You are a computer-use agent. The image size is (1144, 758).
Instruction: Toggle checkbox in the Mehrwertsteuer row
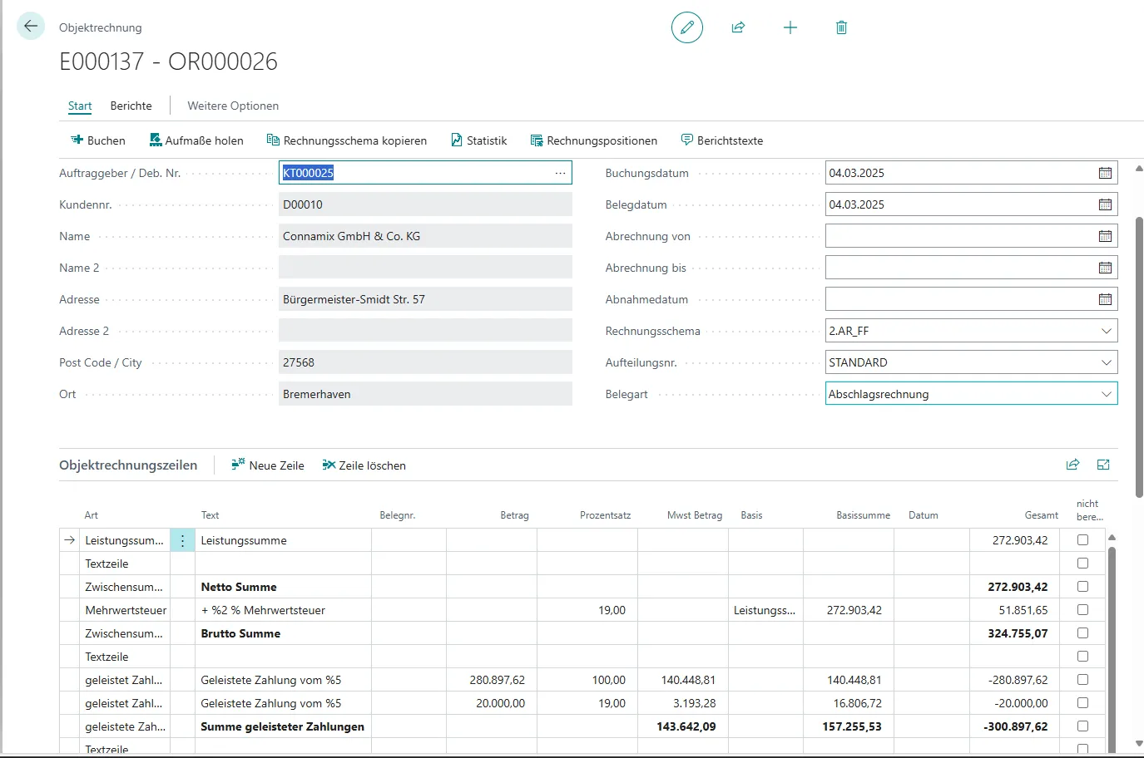pyautogui.click(x=1082, y=610)
